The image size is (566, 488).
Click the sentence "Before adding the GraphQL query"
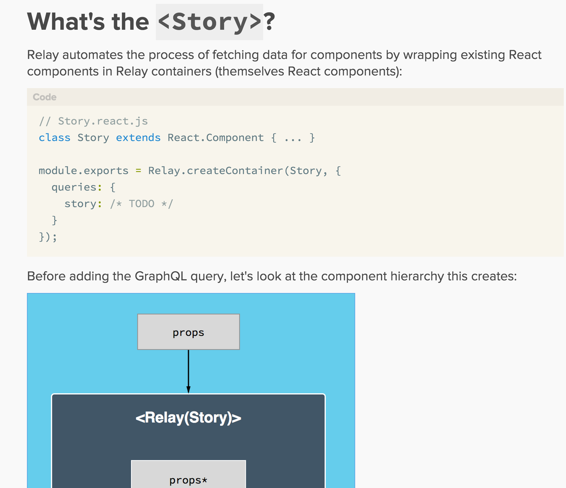tap(272, 276)
